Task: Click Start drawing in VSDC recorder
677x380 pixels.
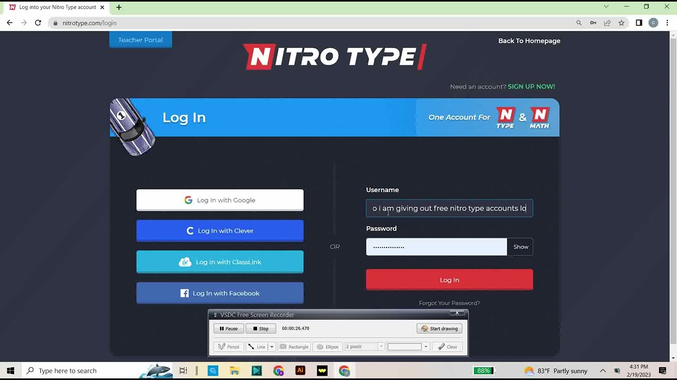Action: coord(440,328)
